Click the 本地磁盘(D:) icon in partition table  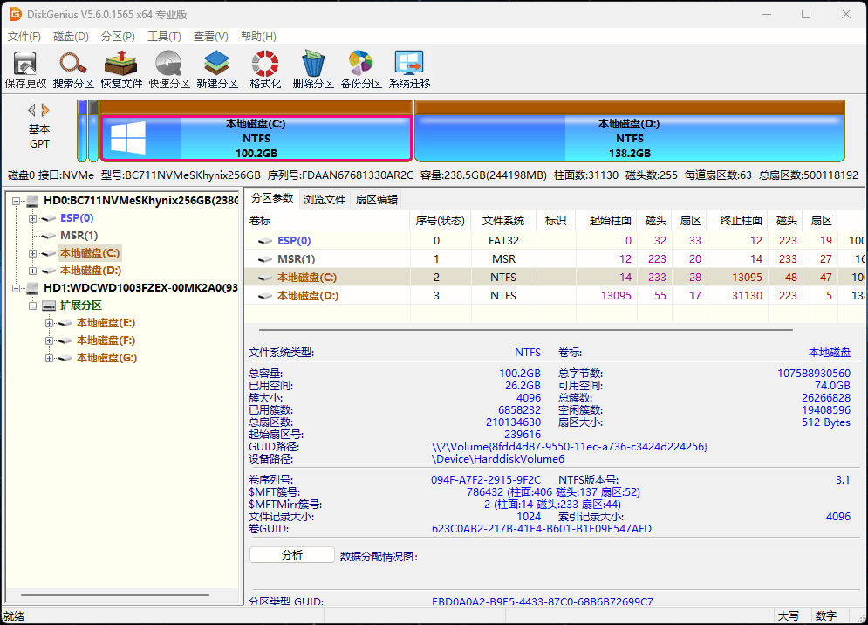pos(266,296)
